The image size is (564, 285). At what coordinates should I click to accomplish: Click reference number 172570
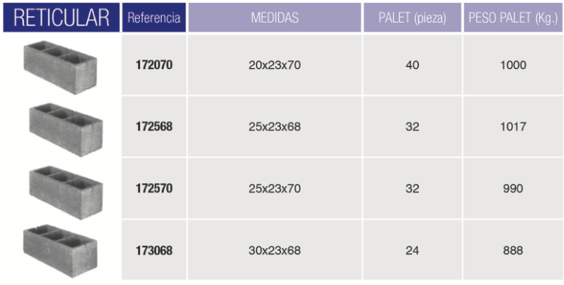pyautogui.click(x=154, y=188)
